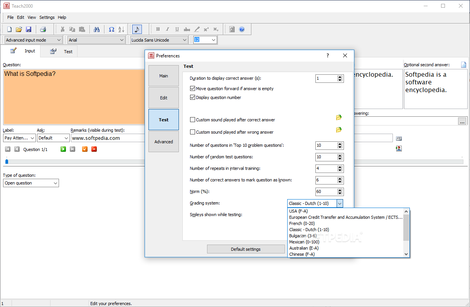Apply bold with the B icon
Image resolution: width=470 pixels, height=307 pixels.
tap(158, 29)
